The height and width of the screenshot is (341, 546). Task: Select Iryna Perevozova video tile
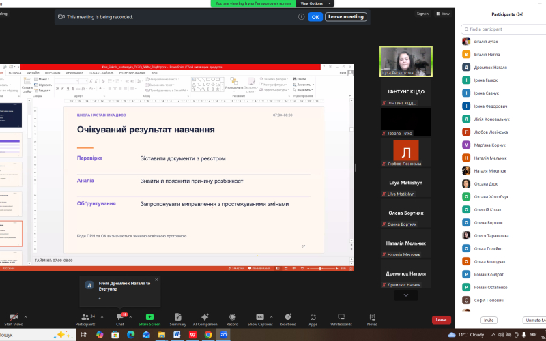(406, 61)
